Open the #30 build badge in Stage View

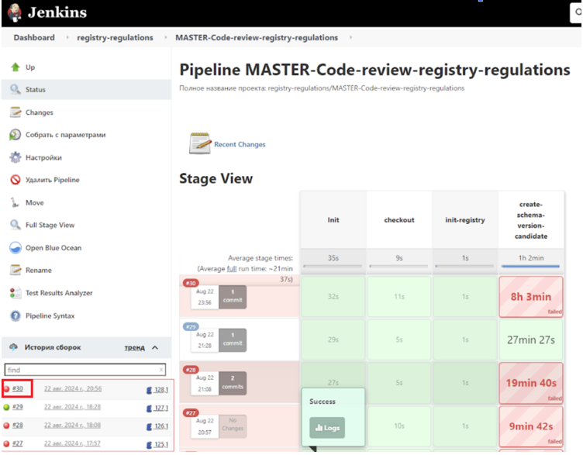click(191, 283)
